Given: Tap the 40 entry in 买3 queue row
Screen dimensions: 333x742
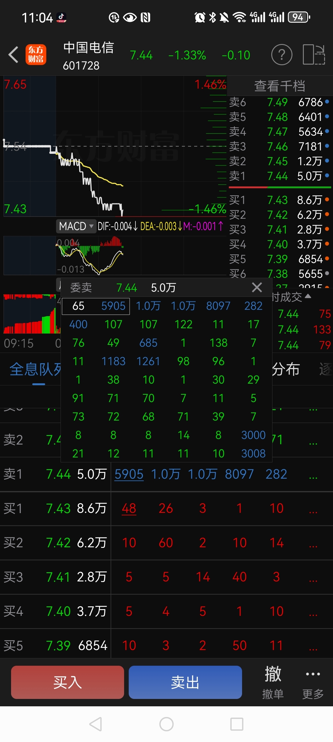Looking at the screenshot, I should click(240, 577).
